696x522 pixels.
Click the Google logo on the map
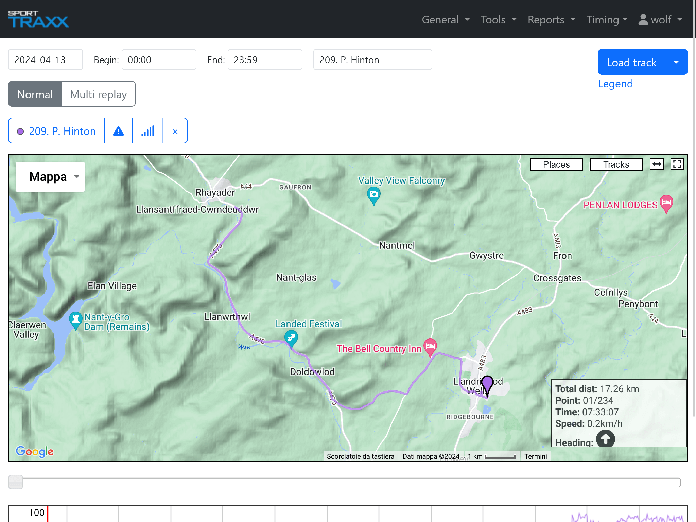click(34, 451)
